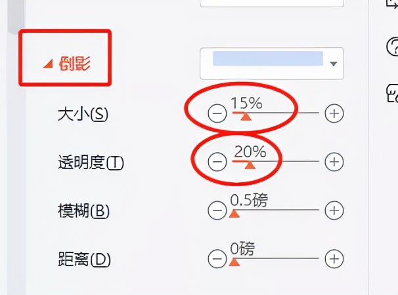Increase reflection size with plus icon

334,113
